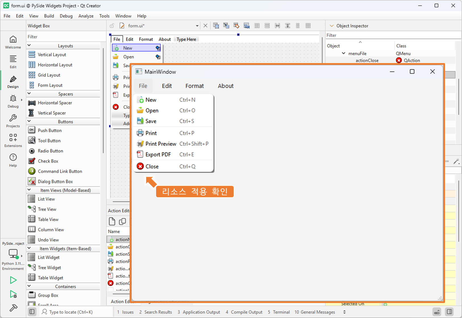Activate Edit Signals/Slots tool
The image size is (462, 318).
[226, 26]
